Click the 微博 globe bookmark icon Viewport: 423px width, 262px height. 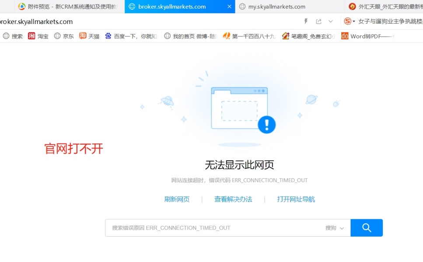167,36
